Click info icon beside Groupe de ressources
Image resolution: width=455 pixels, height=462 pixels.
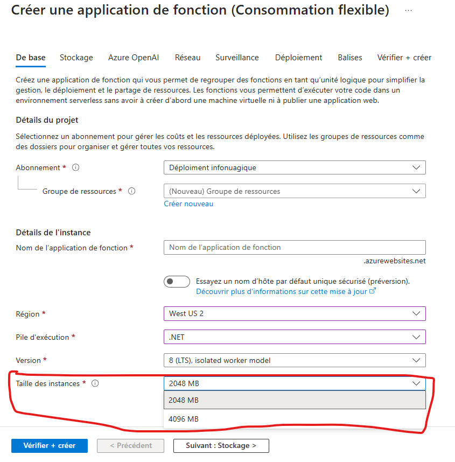coord(132,191)
